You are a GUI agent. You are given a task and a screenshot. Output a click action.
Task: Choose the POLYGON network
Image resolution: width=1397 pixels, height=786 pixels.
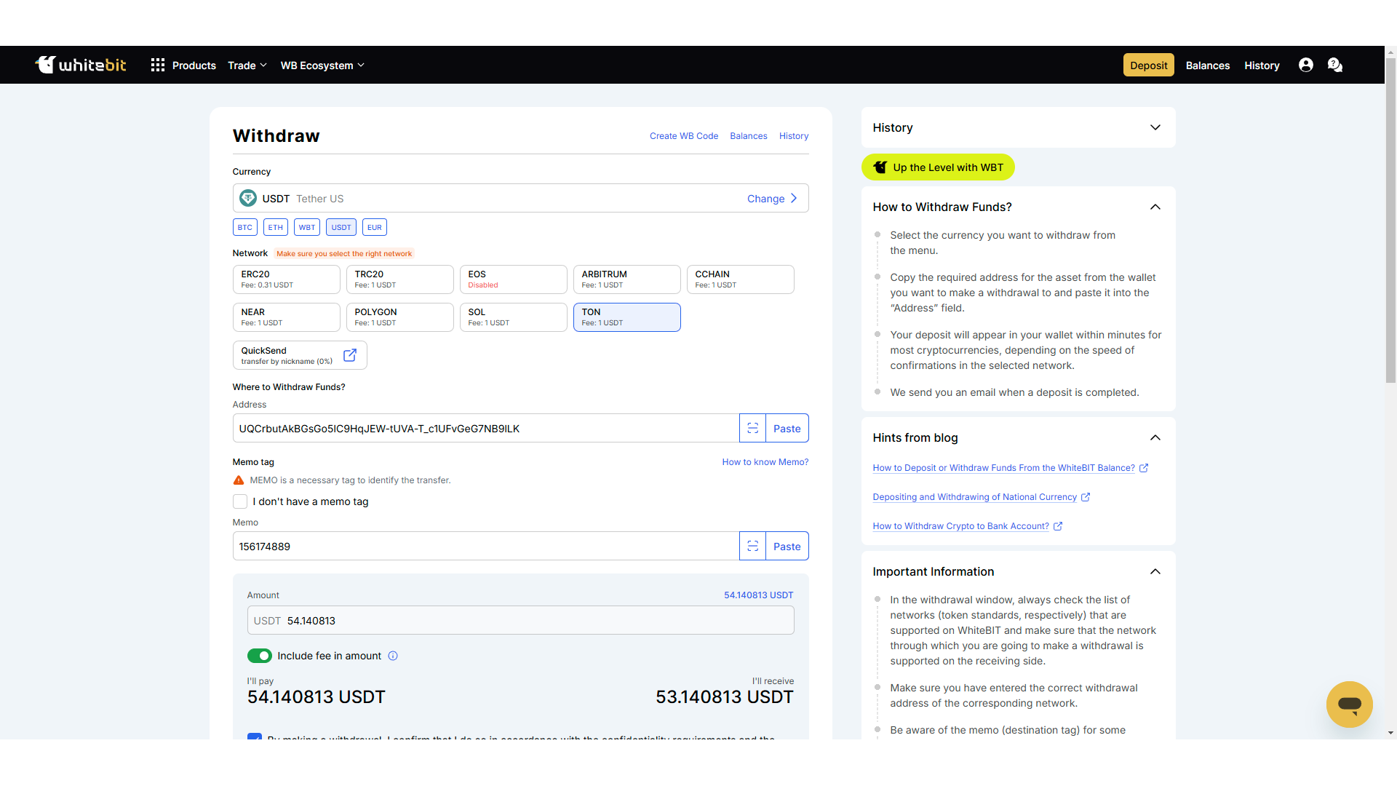click(x=400, y=317)
